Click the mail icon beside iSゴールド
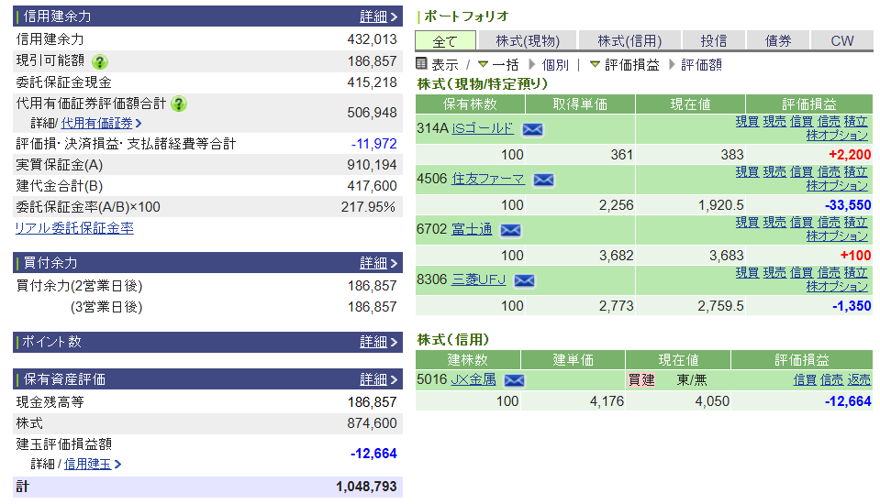The image size is (880, 504). click(x=532, y=129)
